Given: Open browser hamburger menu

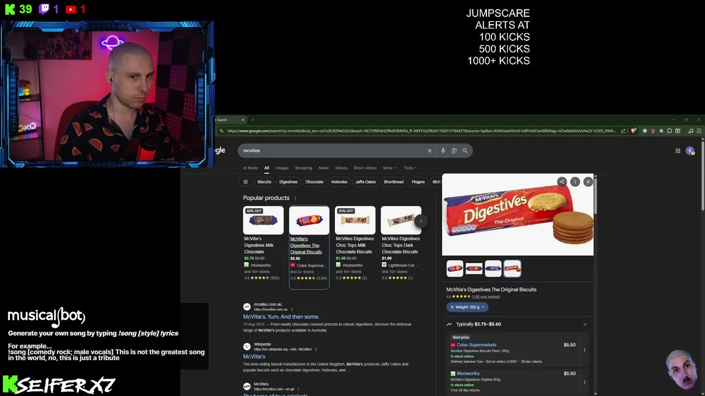Looking at the screenshot, I should click(x=699, y=131).
